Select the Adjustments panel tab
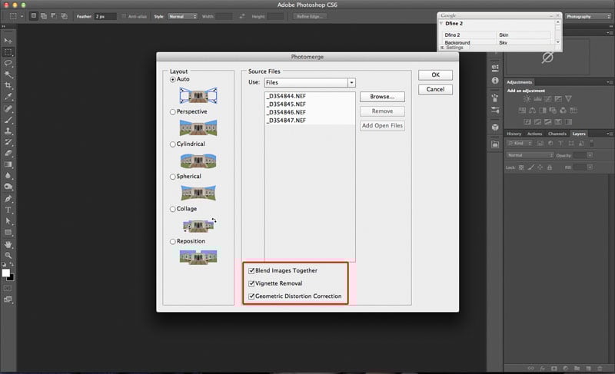 [x=520, y=82]
